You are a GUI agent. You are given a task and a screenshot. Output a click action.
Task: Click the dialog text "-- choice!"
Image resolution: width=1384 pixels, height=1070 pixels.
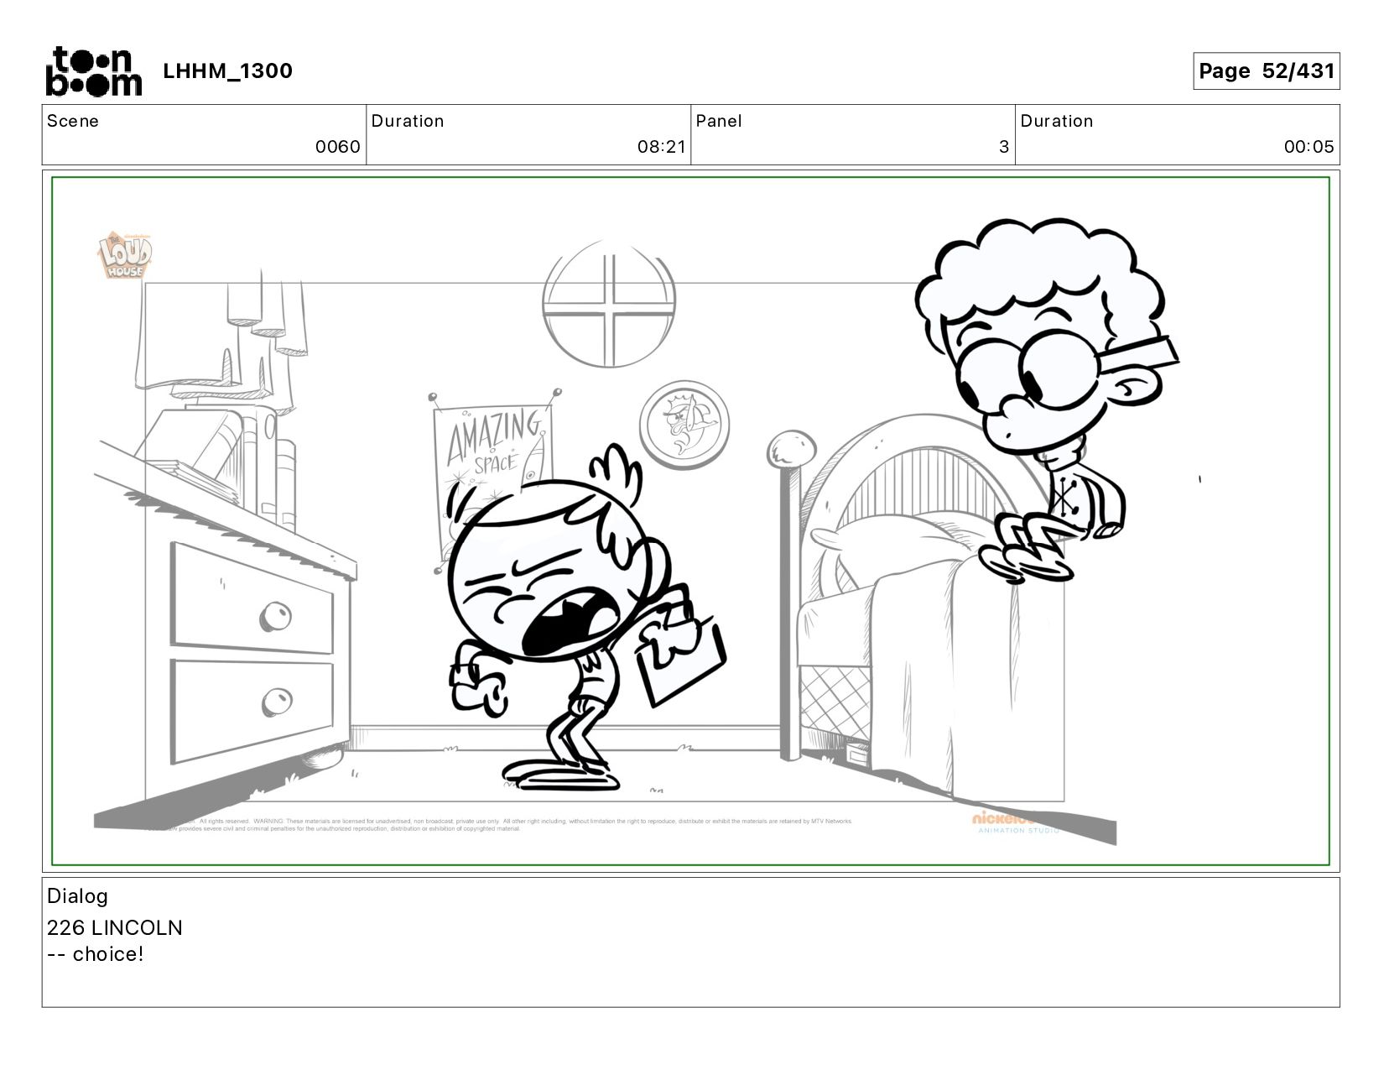click(96, 954)
